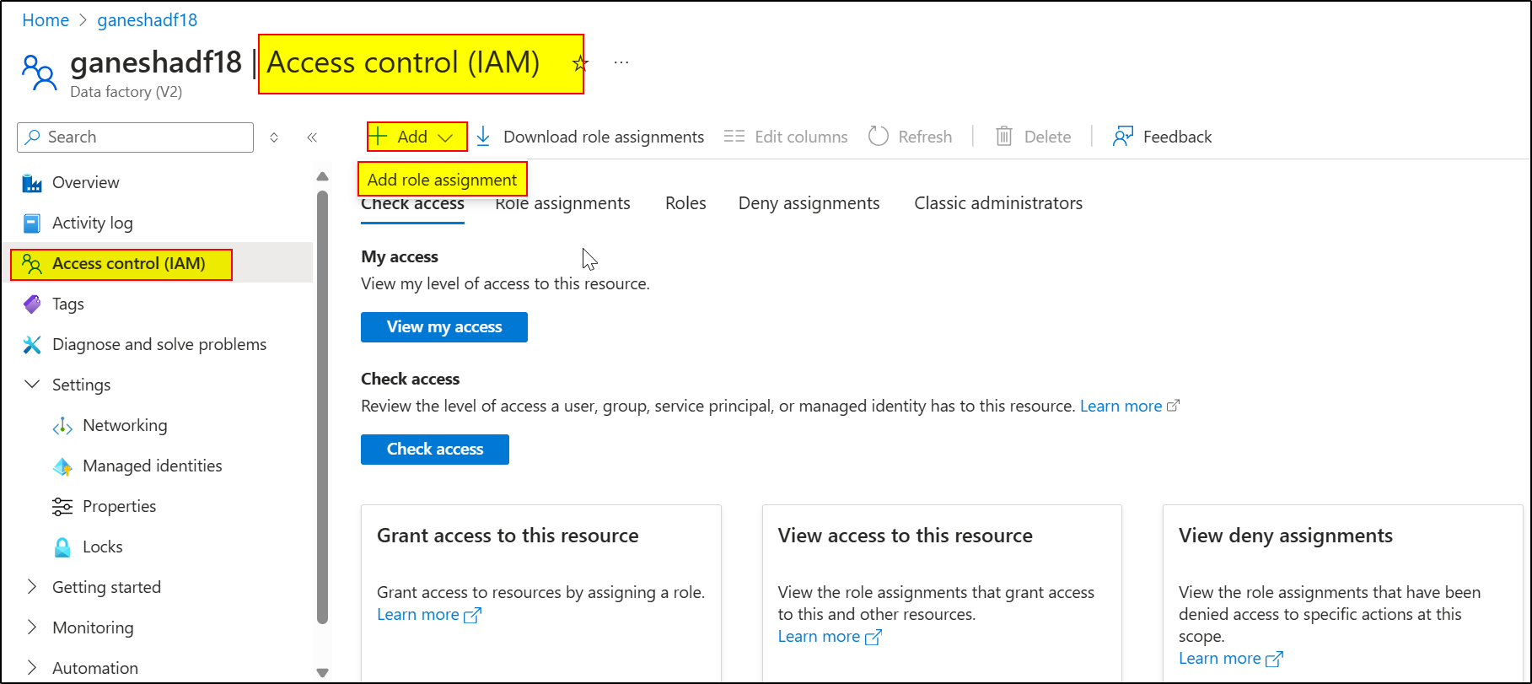The image size is (1532, 684).
Task: Click the Grant access to this resource heading
Action: click(x=508, y=536)
